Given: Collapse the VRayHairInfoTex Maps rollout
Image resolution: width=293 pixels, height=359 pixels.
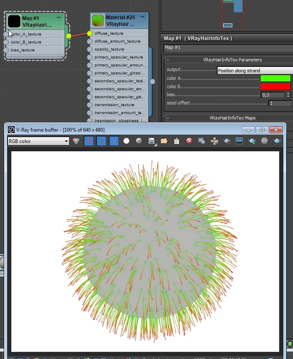Looking at the screenshot, I should (168, 118).
